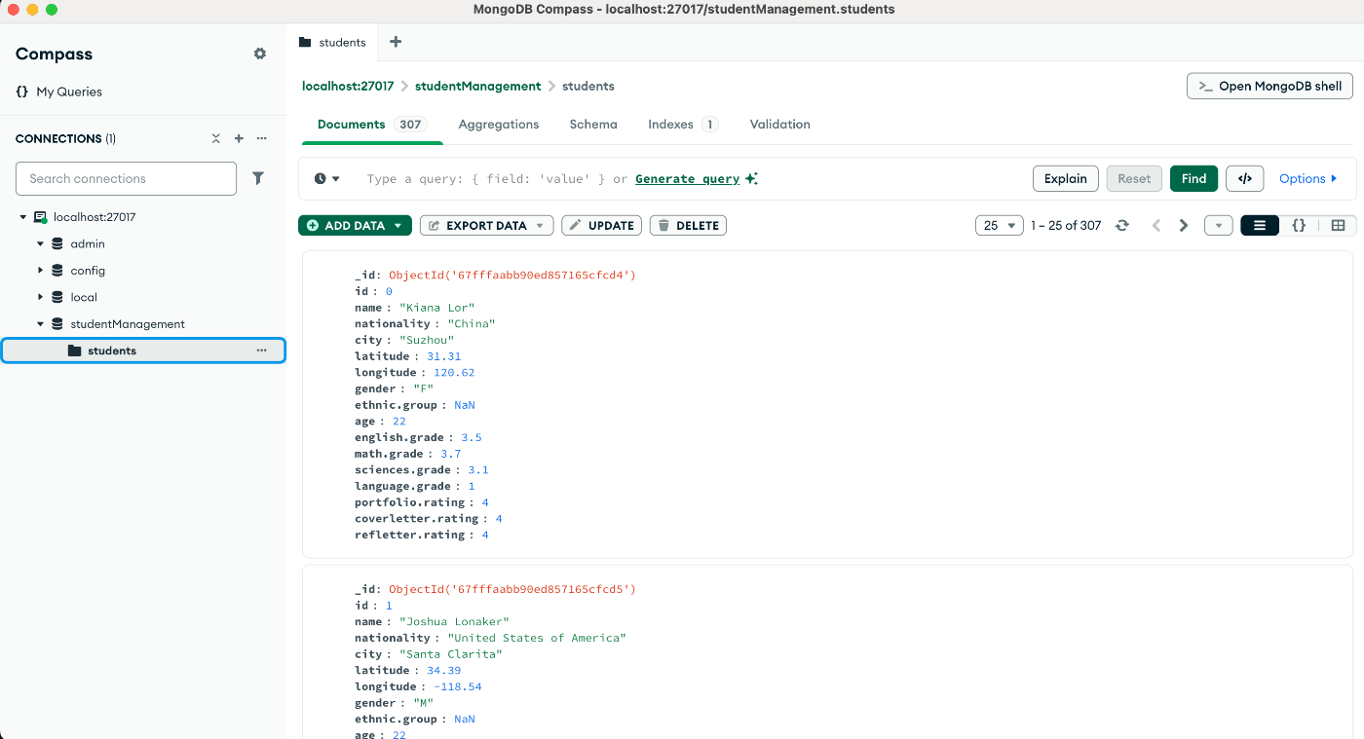Expand the local database node
The width and height of the screenshot is (1364, 739).
[41, 297]
